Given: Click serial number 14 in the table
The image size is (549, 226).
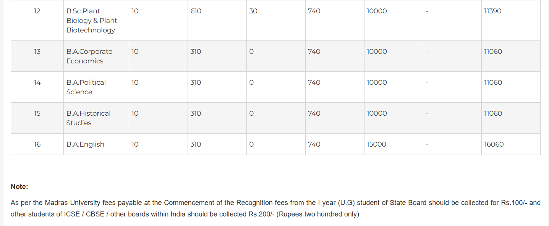Looking at the screenshot, I should pyautogui.click(x=37, y=82).
